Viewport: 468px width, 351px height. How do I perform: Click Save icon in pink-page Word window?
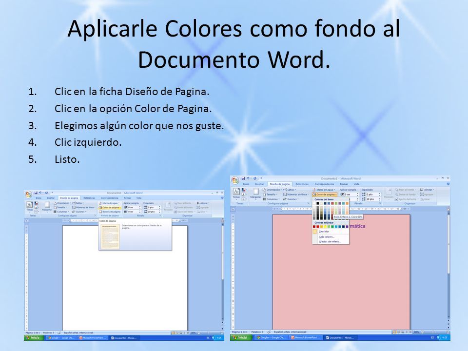pos(243,178)
